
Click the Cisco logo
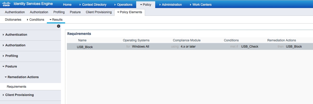point(6,4)
